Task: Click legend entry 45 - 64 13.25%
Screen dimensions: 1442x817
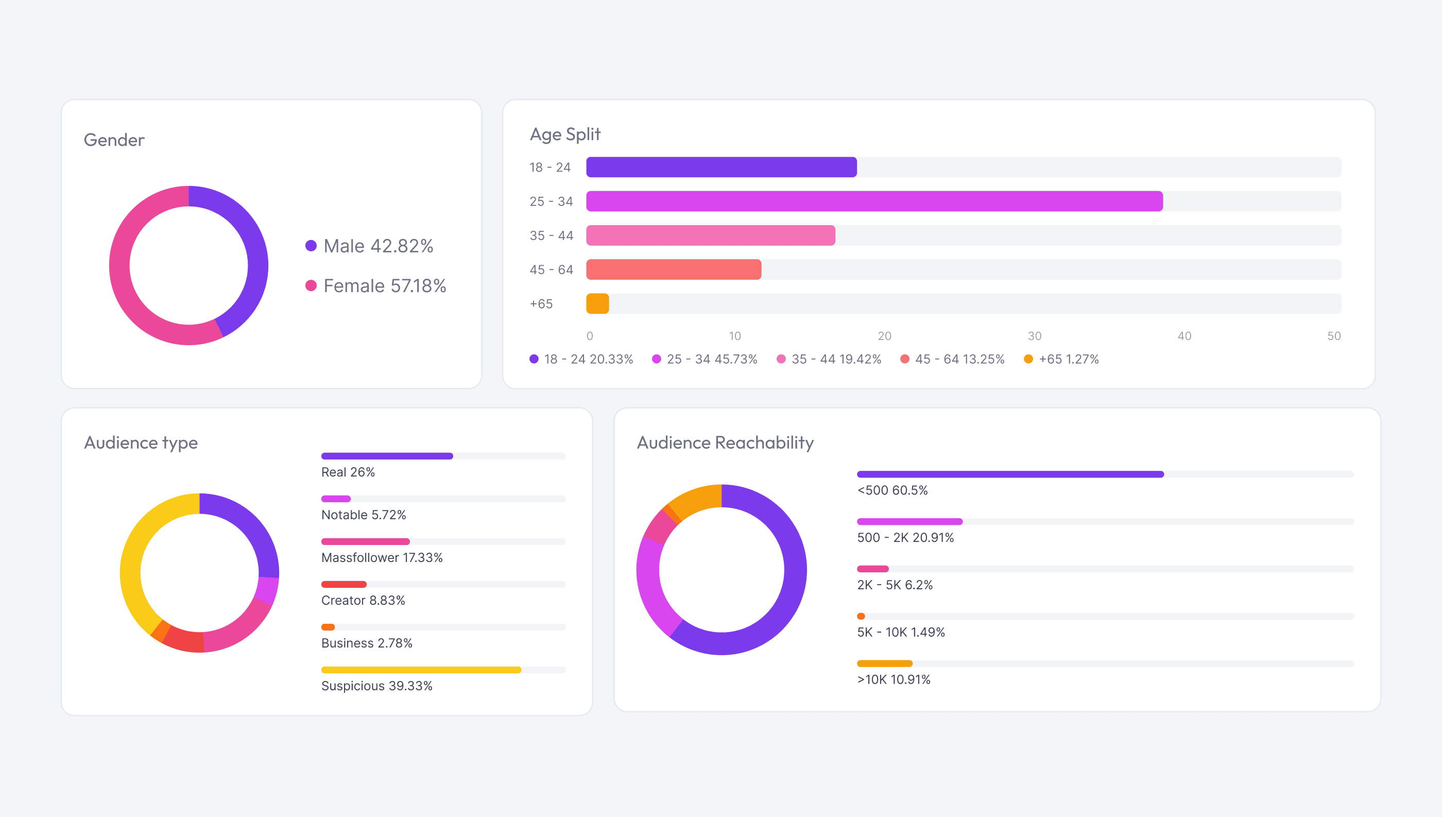Action: [x=952, y=359]
